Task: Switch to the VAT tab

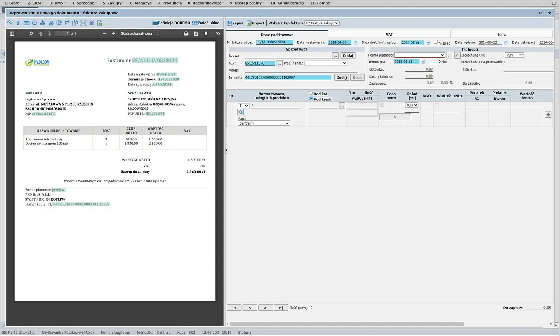Action: pyautogui.click(x=389, y=35)
